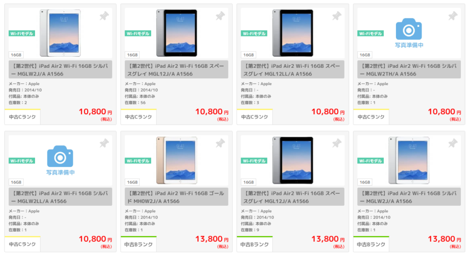This screenshot has width=466, height=255.
Task: Click the pin icon on the MGLW2LL/A card
Action: [x=104, y=144]
